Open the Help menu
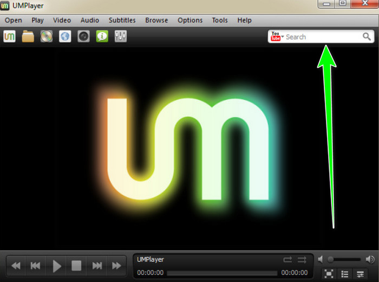379x282 pixels. 244,20
